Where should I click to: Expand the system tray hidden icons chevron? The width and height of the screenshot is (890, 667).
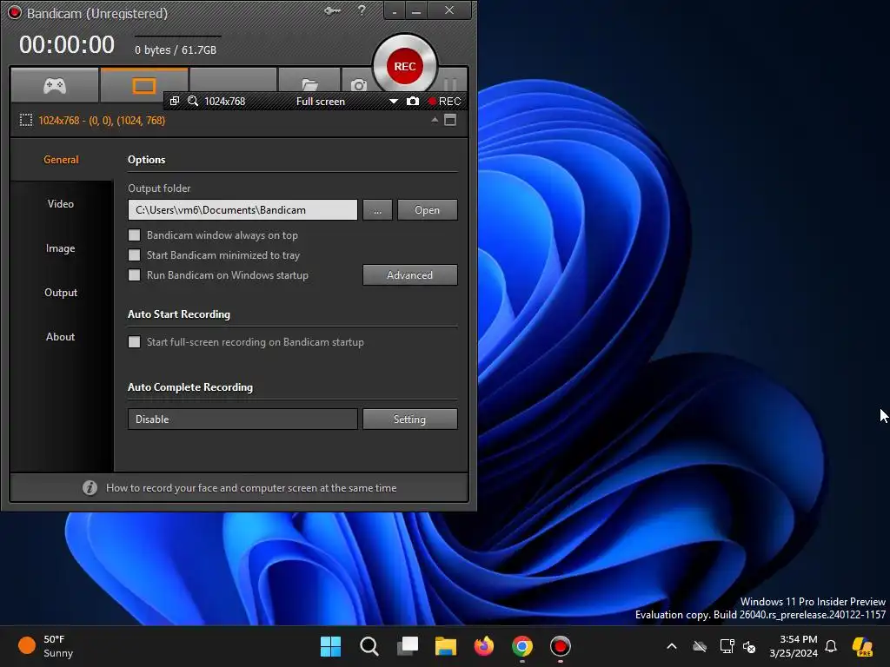pyautogui.click(x=672, y=646)
